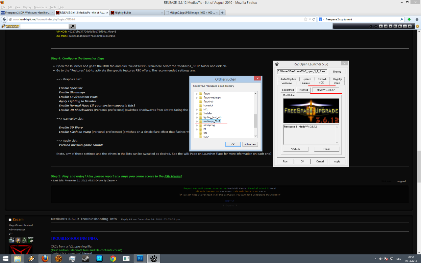The height and width of the screenshot is (263, 421).
Task: Select the Audio/Joystick tab in FS2 Launcher
Action: pos(288,79)
